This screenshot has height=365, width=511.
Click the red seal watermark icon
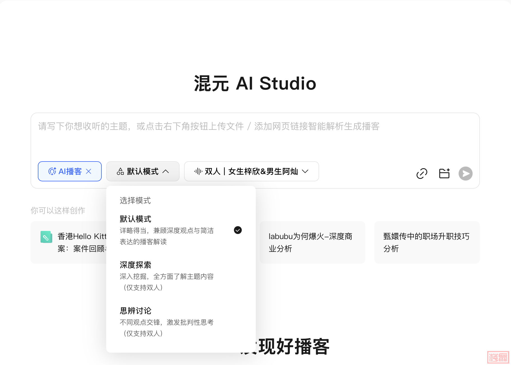click(x=498, y=357)
